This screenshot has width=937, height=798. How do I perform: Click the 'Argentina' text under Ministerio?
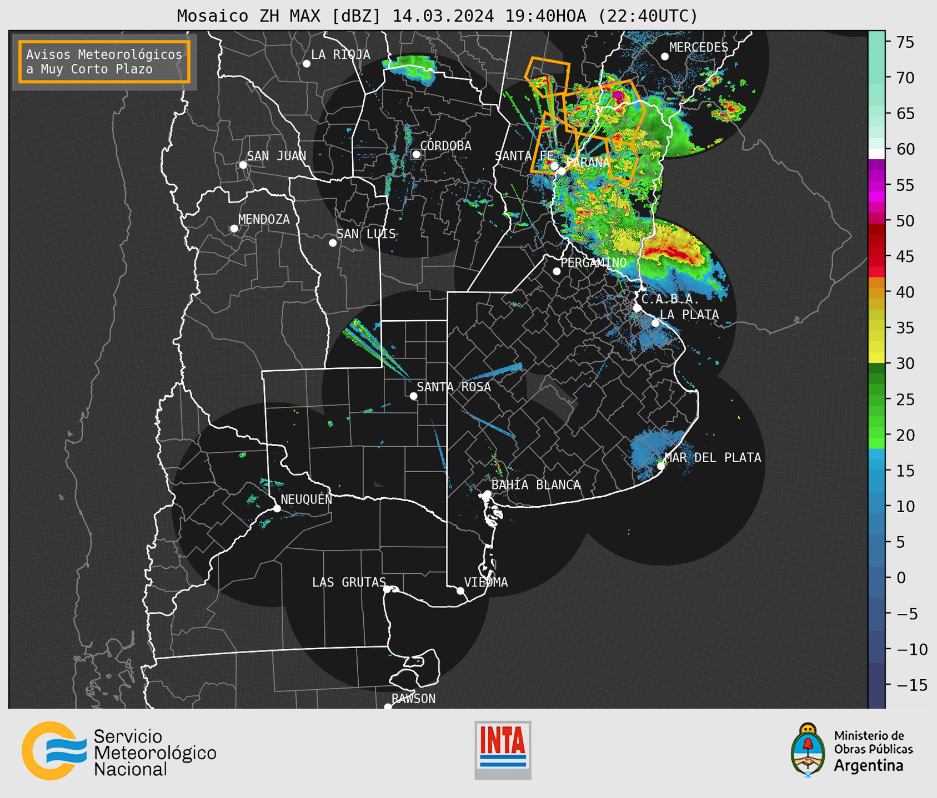868,766
